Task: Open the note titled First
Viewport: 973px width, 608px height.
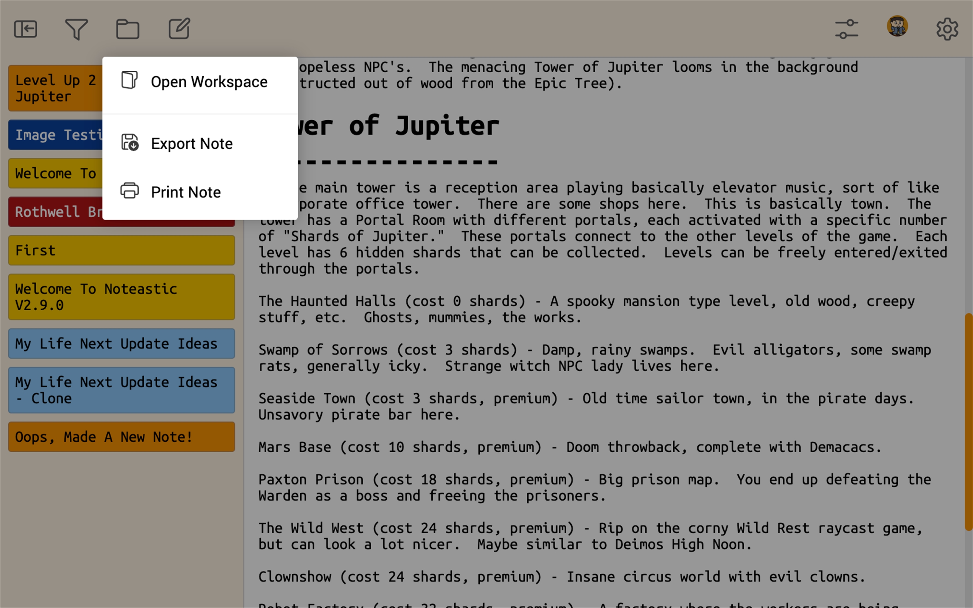Action: (121, 250)
